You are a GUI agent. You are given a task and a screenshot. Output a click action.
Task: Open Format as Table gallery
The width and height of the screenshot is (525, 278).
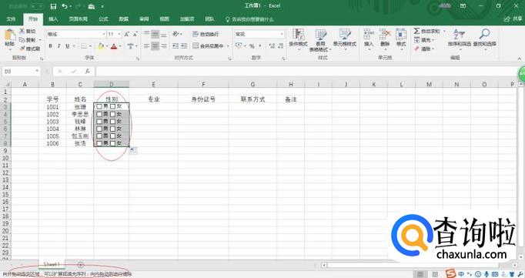[x=320, y=40]
